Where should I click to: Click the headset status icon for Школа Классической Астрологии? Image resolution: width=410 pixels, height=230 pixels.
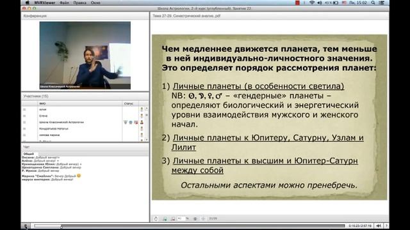(131, 122)
